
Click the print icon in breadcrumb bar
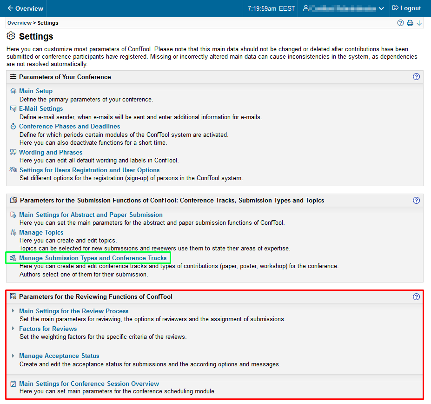point(410,23)
